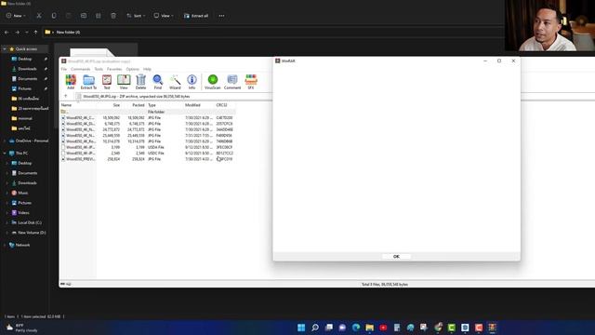
Task: Select Videos under This PC
Action: pos(23,213)
